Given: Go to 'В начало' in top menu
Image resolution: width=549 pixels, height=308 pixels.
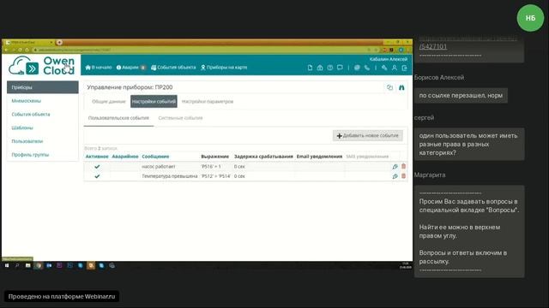Looking at the screenshot, I should pos(99,68).
